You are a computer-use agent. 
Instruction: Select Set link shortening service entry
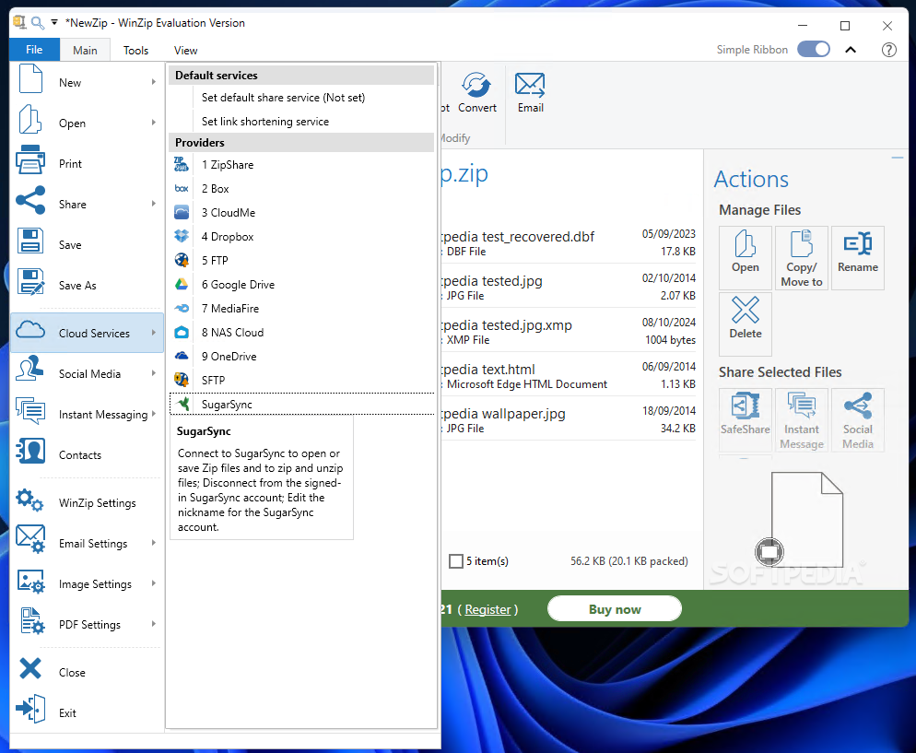[301, 122]
